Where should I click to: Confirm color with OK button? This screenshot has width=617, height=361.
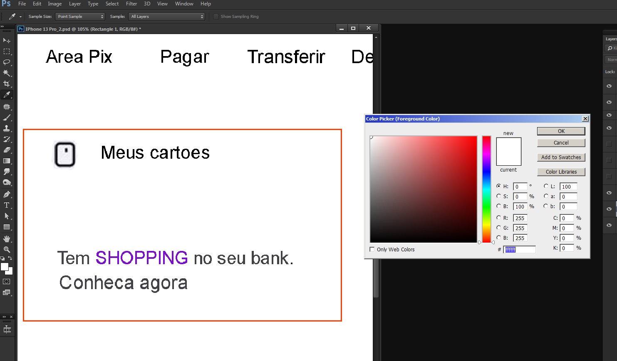[561, 131]
